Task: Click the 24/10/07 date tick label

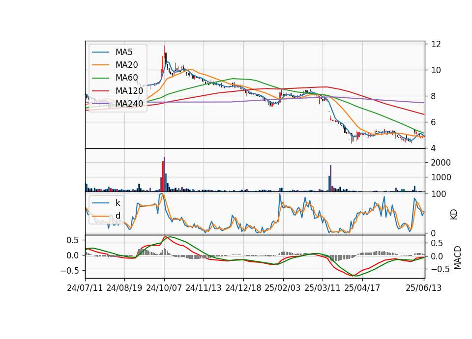Action: pyautogui.click(x=164, y=288)
